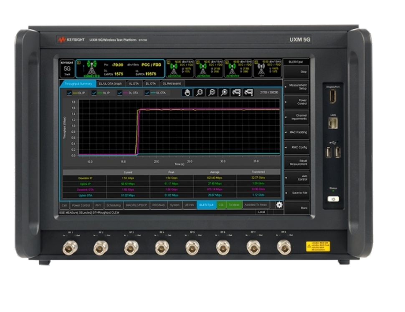Screen dimensions: 405x312
Task: Select the green CSI tab
Action: pos(221,205)
